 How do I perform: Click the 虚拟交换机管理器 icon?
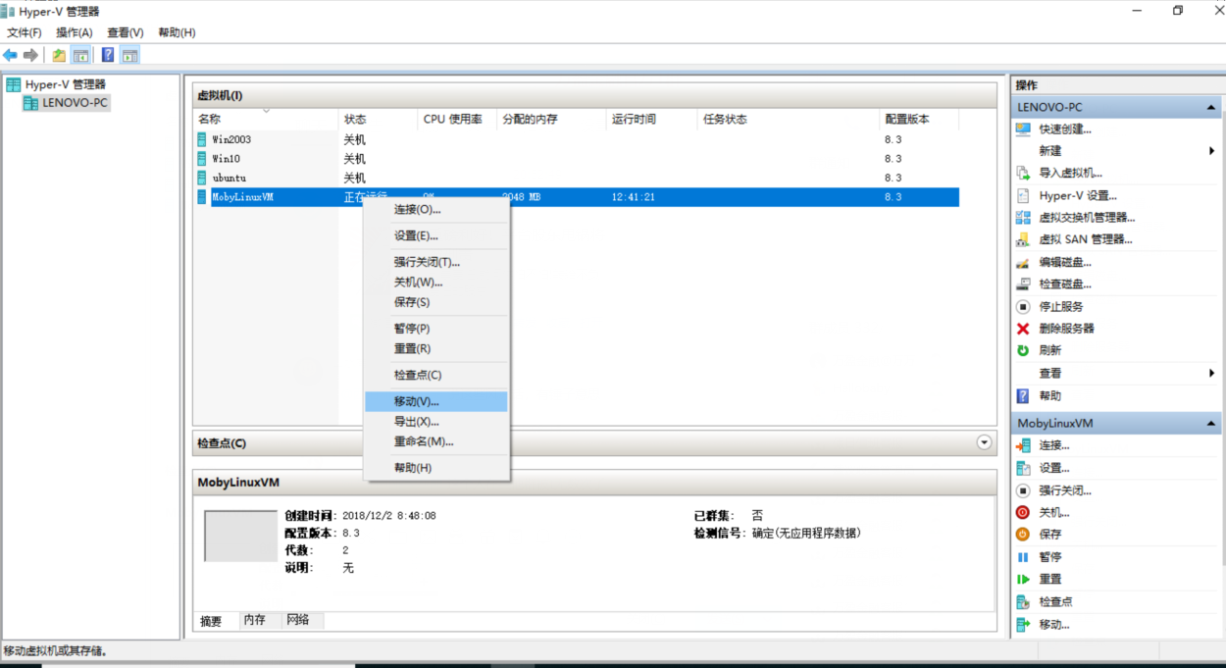[x=1023, y=218]
